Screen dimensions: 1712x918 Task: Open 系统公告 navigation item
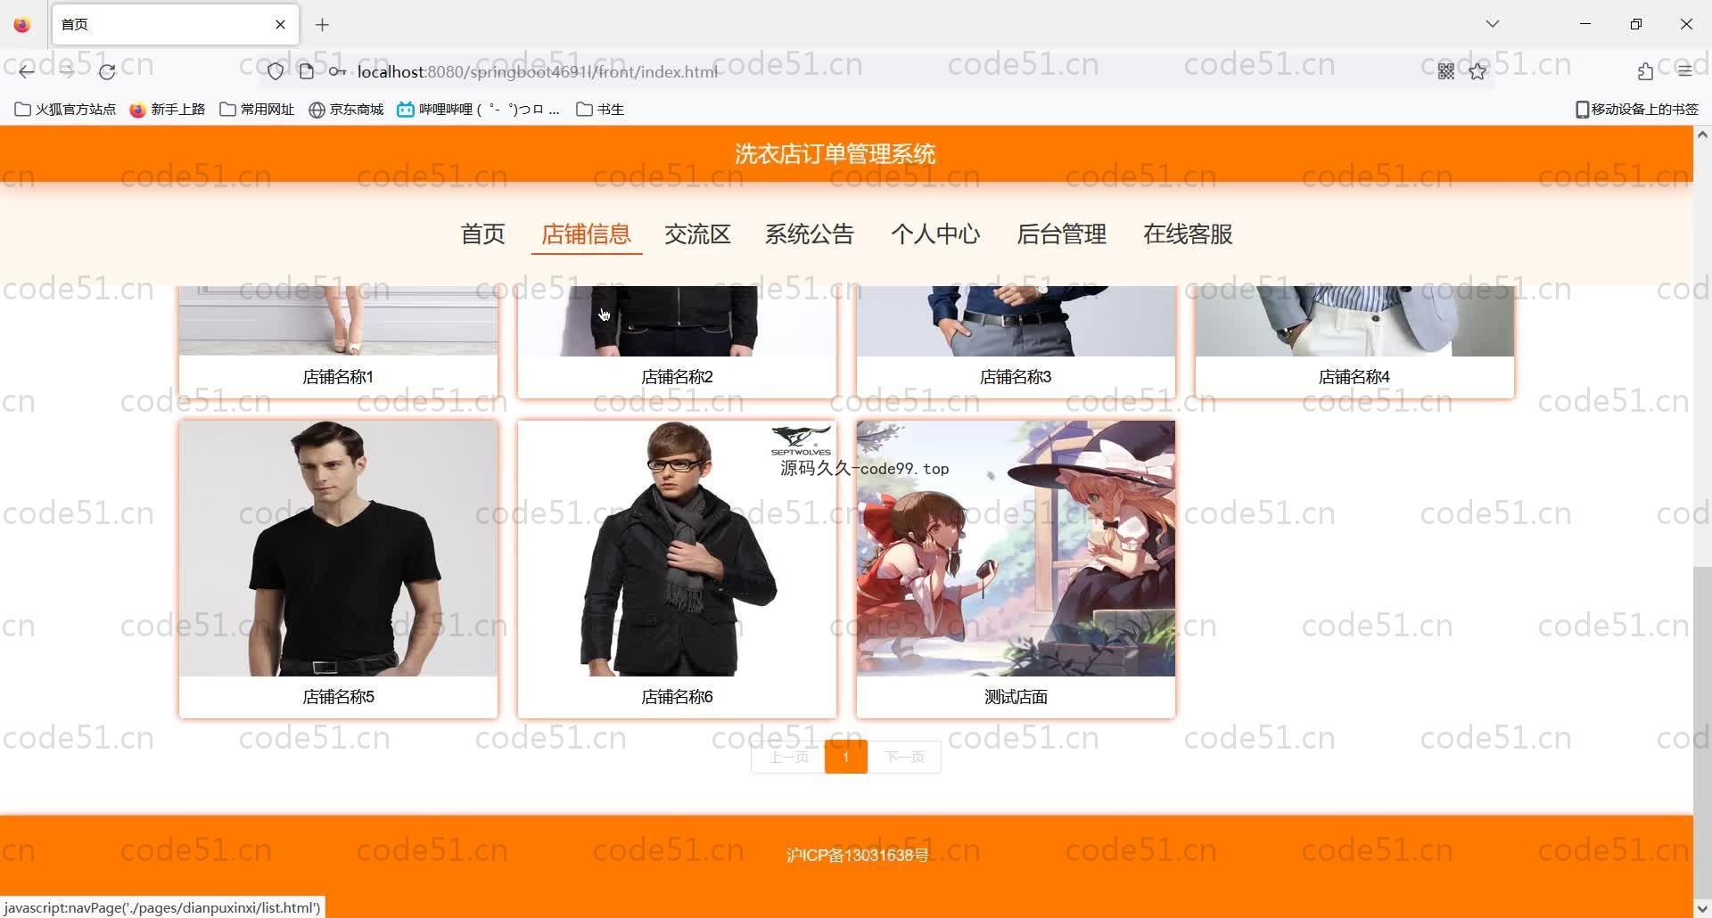(809, 234)
